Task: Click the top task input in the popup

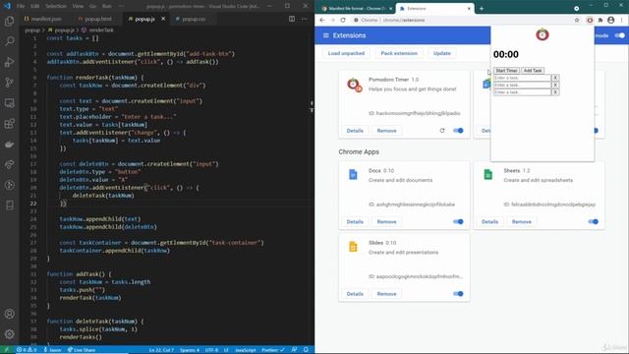Action: click(x=522, y=78)
